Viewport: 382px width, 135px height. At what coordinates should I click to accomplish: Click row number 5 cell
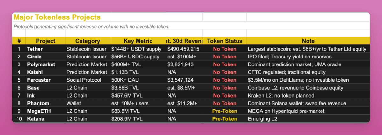[19, 80]
